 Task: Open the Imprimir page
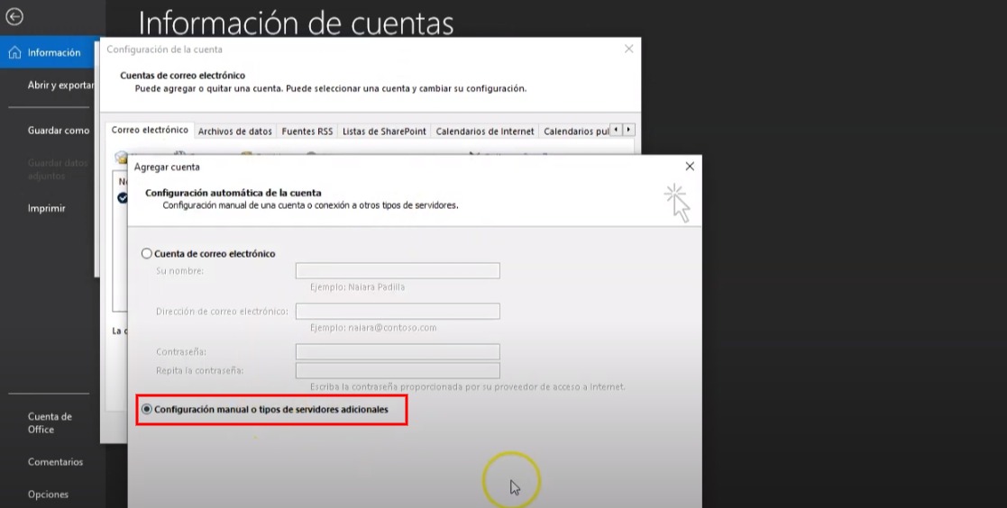46,208
